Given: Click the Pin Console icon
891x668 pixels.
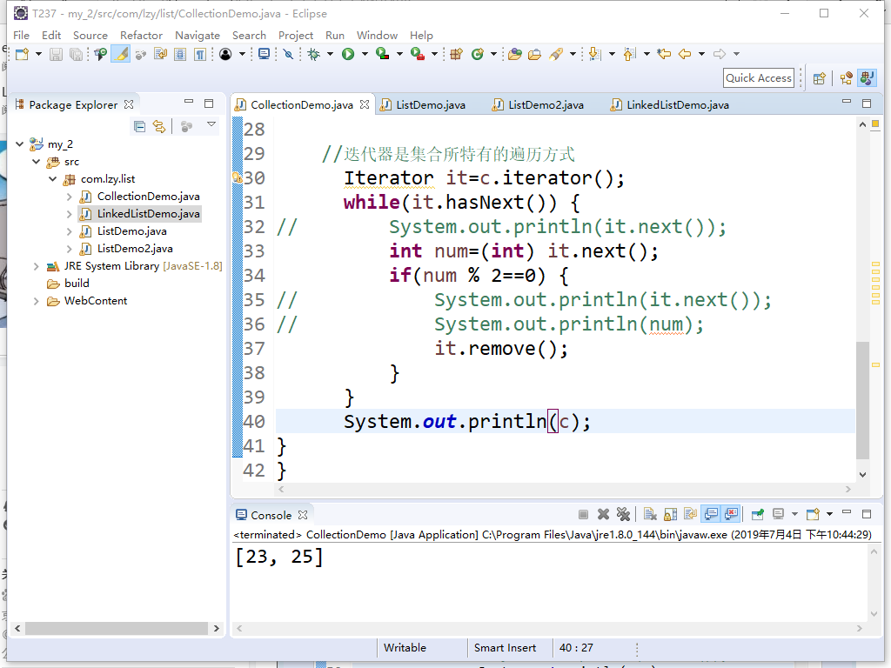Looking at the screenshot, I should 758,515.
